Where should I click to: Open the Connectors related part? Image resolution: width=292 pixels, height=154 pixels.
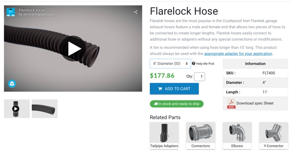tap(200, 135)
